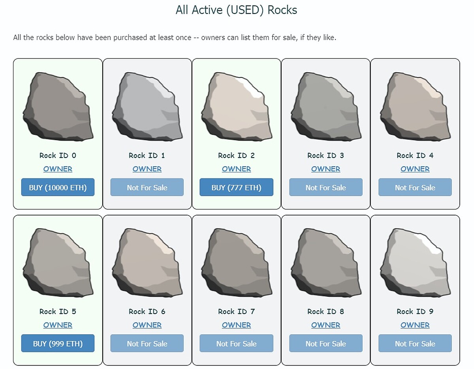Click the Rock ID 7 image

[x=236, y=262]
